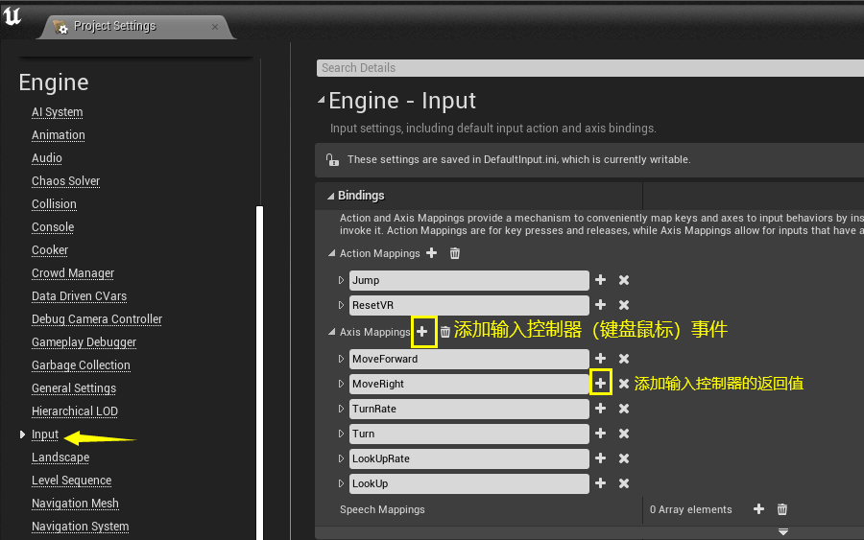This screenshot has height=540, width=864.
Task: Open Landscape settings
Action: pos(60,458)
